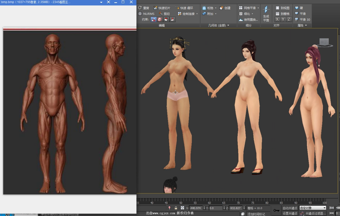Screen dimensions: 340x216
Task: Choose the 绘制连接 Paint Connect tool
Action: 186,14
